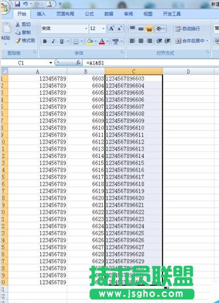Screen dimensions: 219x303
Task: Set middle vertical alignment
Action: point(141,29)
